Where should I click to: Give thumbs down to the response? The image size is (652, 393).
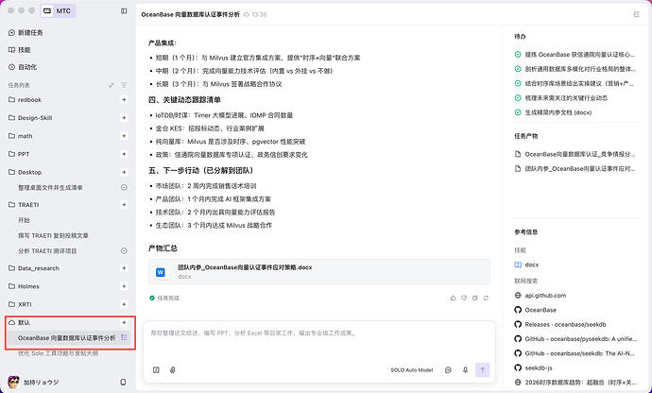tap(464, 298)
